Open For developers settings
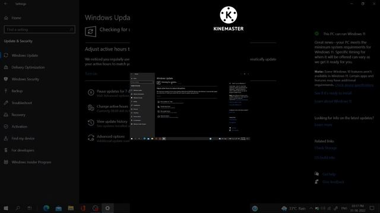Viewport: 380px width, 213px height. (23, 150)
